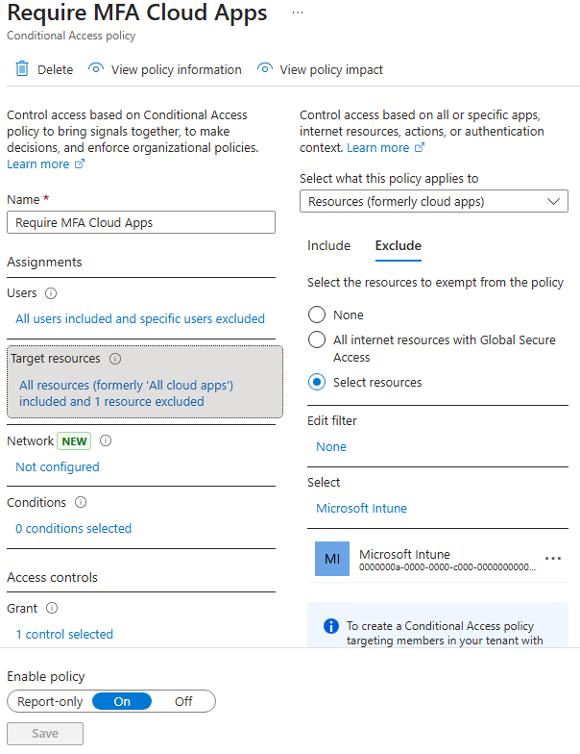
Task: Click the Conditional Access policy subtitle
Action: pos(71,36)
